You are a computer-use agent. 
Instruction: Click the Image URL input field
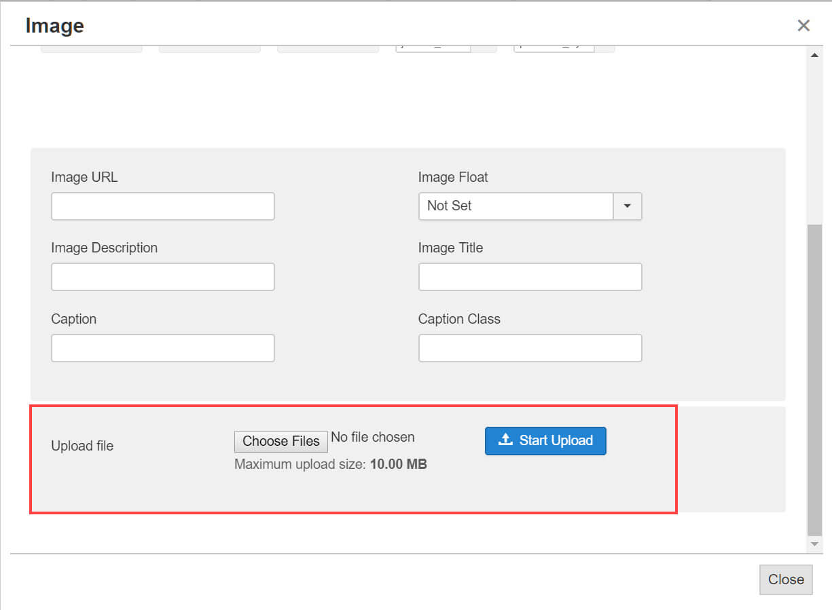coord(163,206)
